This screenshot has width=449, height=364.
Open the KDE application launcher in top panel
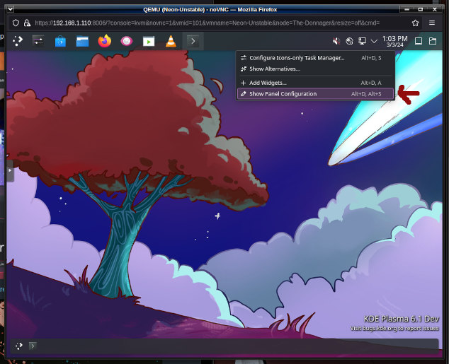(x=18, y=41)
